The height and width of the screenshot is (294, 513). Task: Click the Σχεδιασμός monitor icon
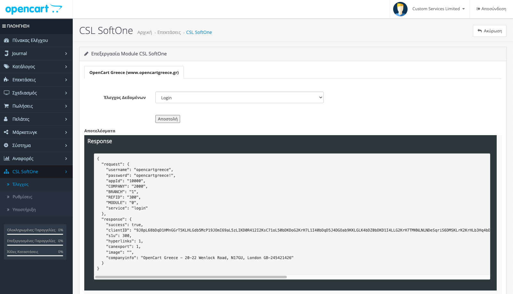click(6, 93)
